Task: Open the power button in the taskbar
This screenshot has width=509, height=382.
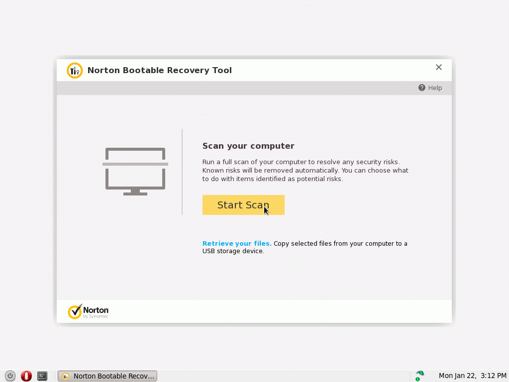Action: 10,376
